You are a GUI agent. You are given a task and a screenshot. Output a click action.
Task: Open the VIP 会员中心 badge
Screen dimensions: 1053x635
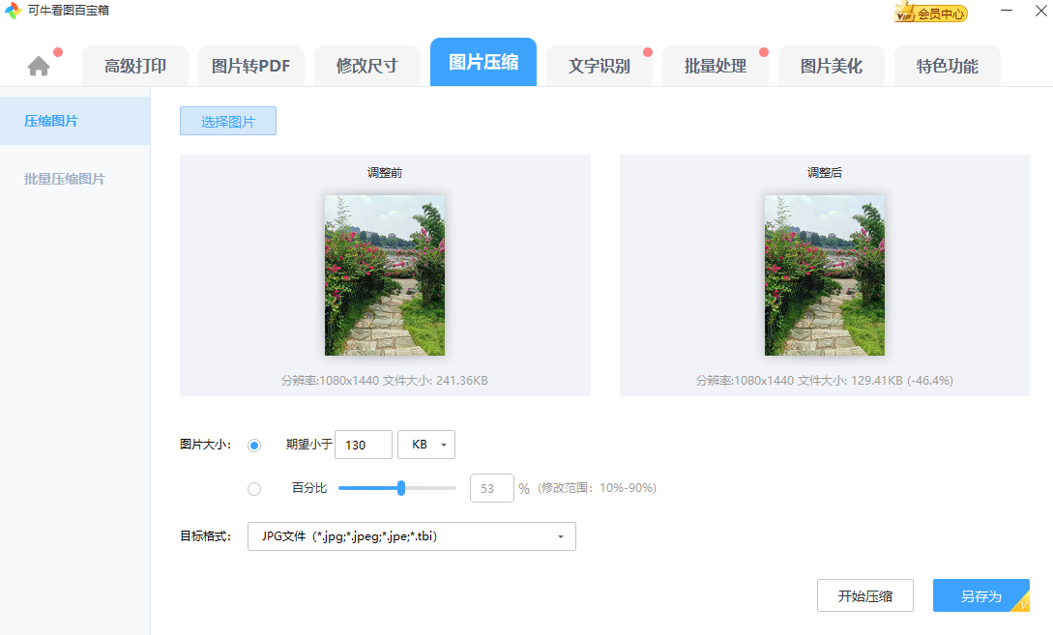click(x=931, y=13)
